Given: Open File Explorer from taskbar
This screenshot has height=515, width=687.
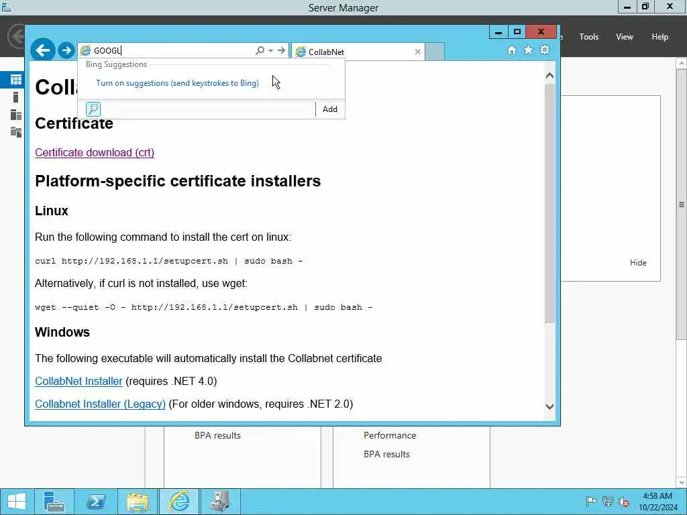Looking at the screenshot, I should pos(138,502).
